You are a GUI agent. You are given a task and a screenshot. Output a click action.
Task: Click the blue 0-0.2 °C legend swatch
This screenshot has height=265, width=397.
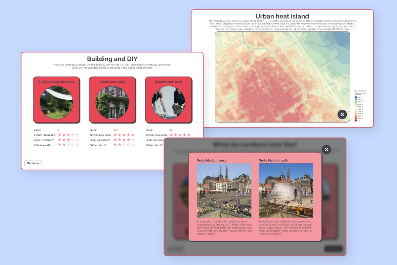[356, 97]
